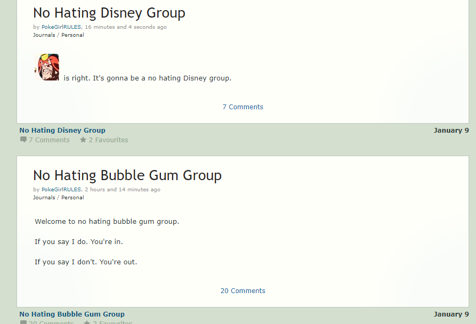
Task: Click the large No Hating Disney Group heading
Action: pos(109,13)
